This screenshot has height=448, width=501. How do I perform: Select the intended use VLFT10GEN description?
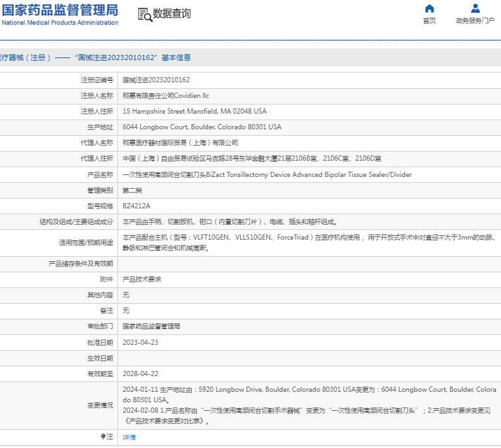309,243
